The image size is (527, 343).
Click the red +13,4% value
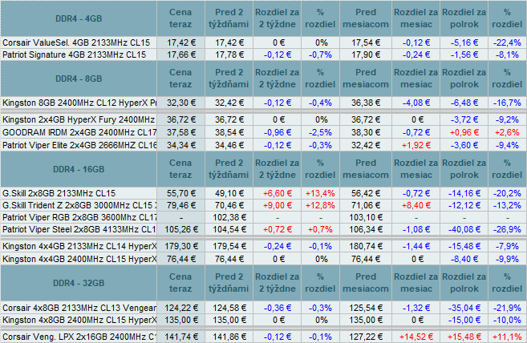pyautogui.click(x=320, y=193)
